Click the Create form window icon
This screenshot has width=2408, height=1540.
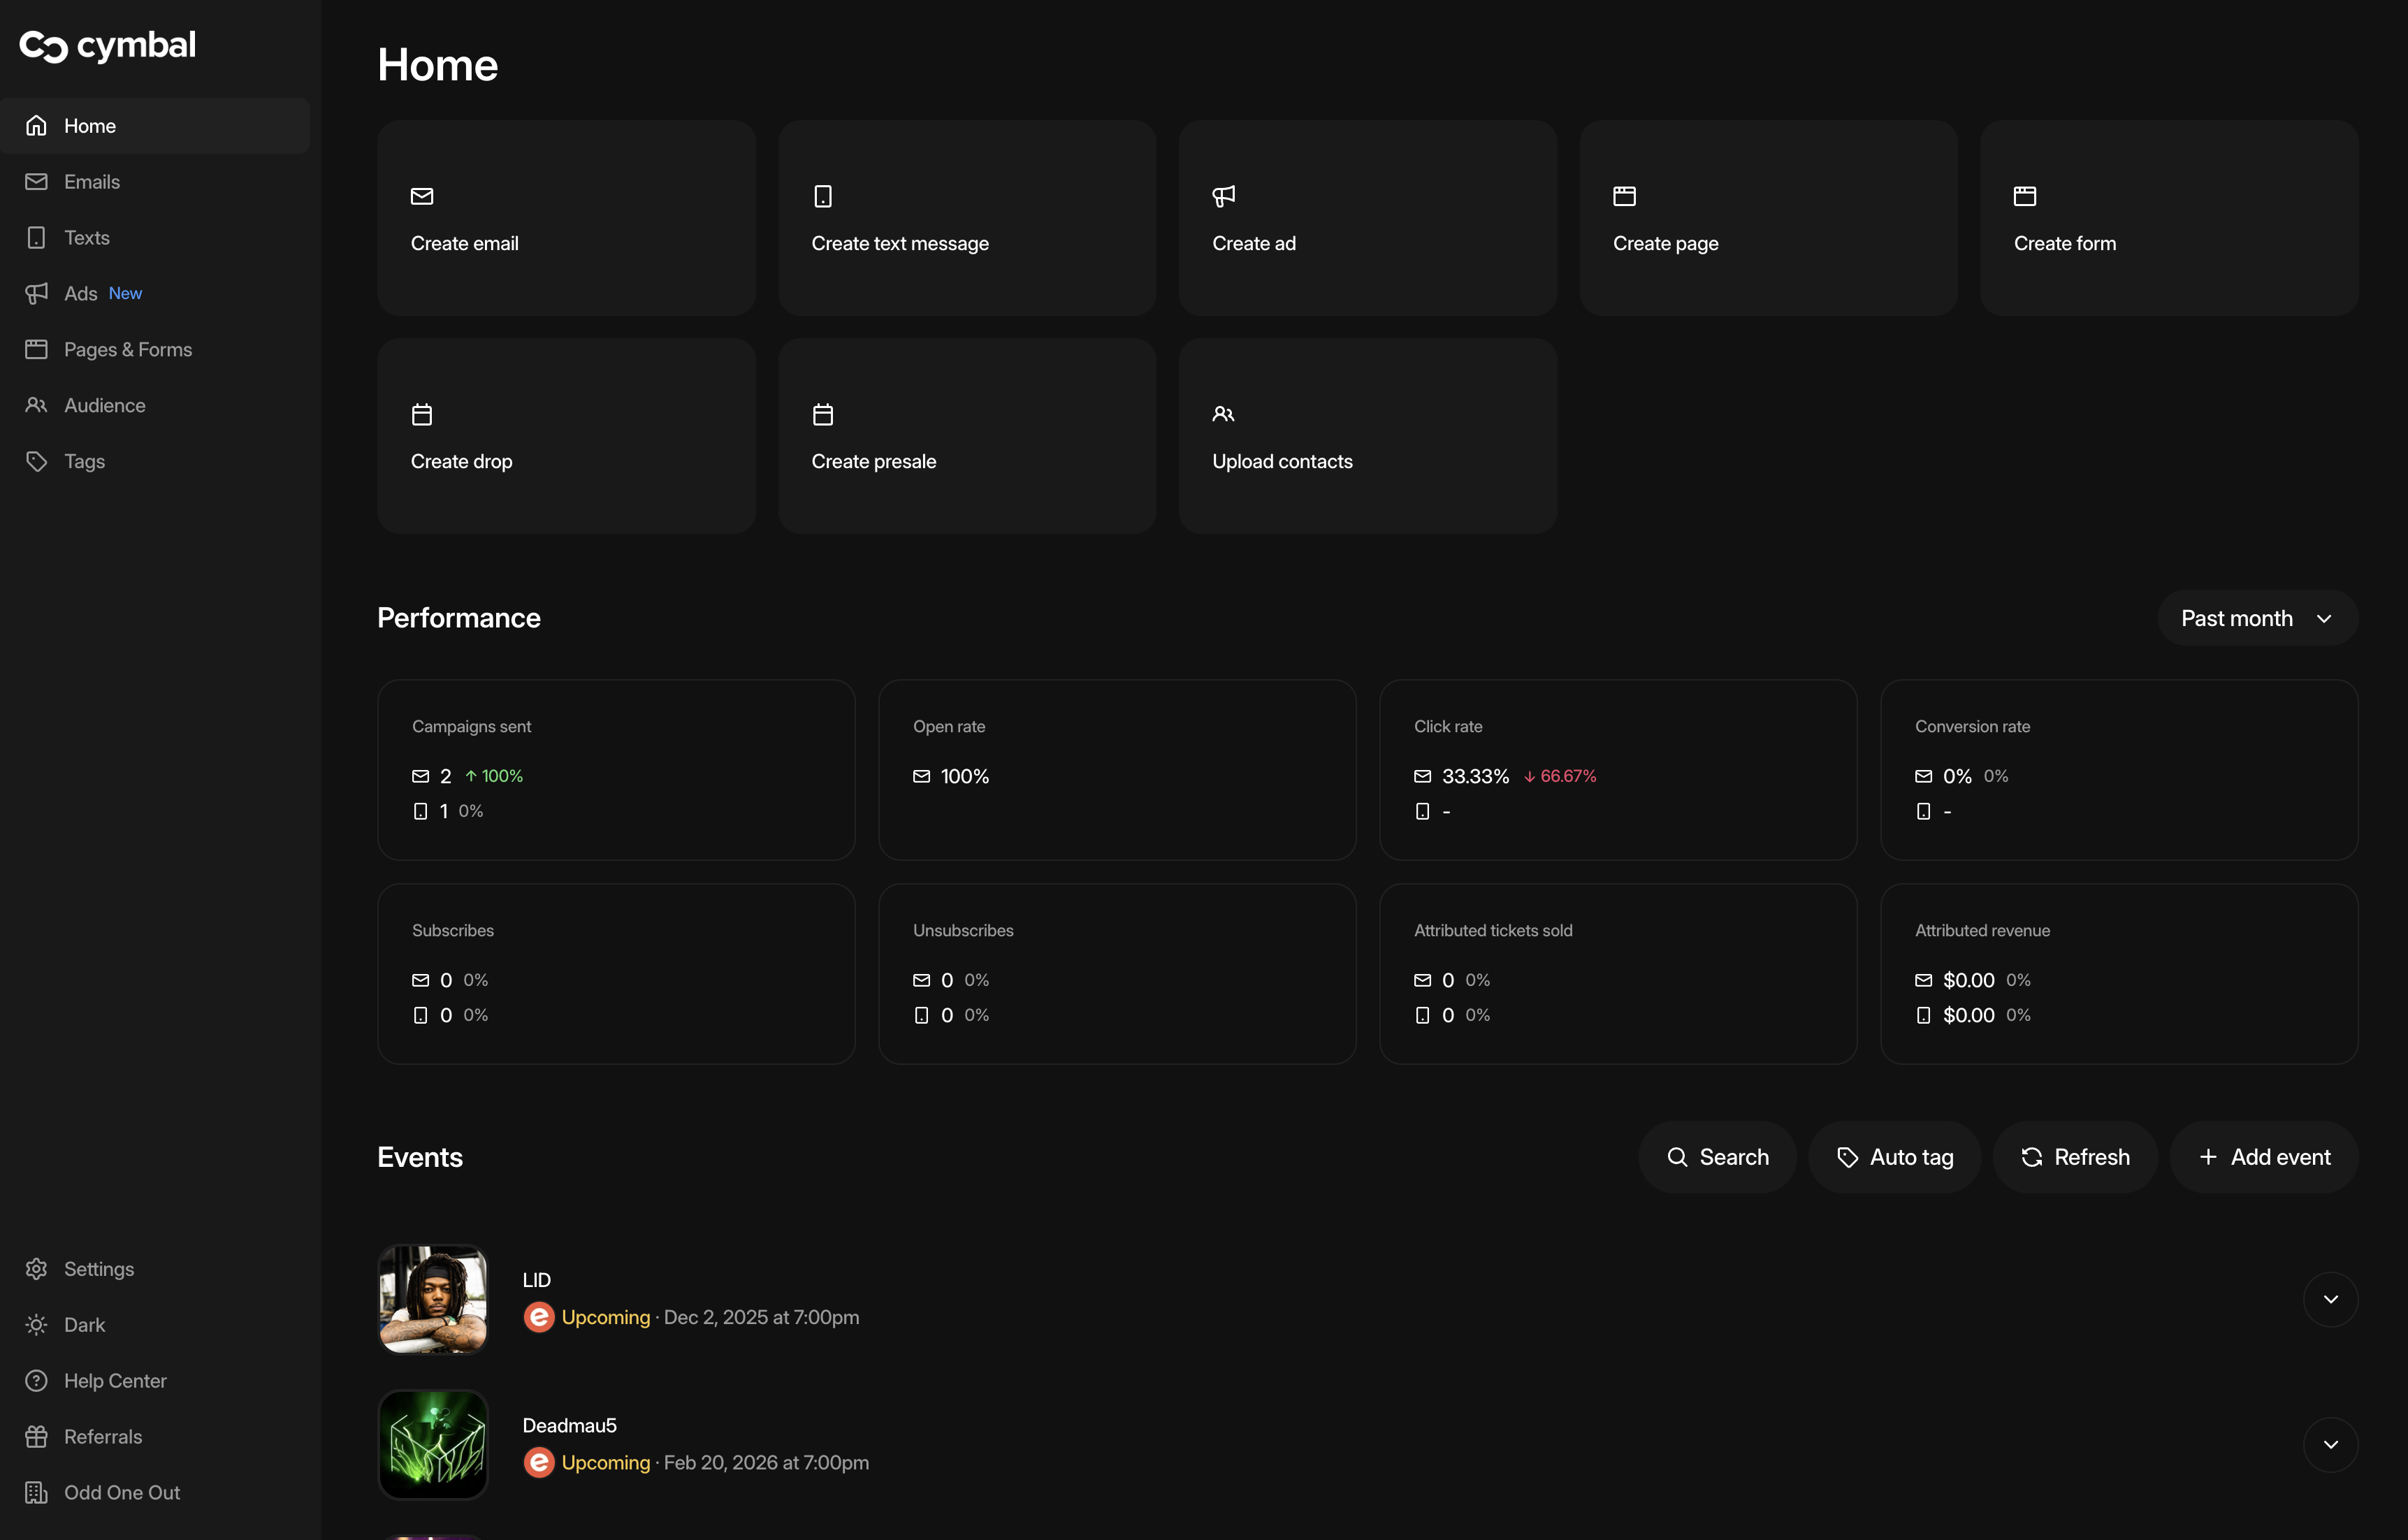coord(2025,196)
